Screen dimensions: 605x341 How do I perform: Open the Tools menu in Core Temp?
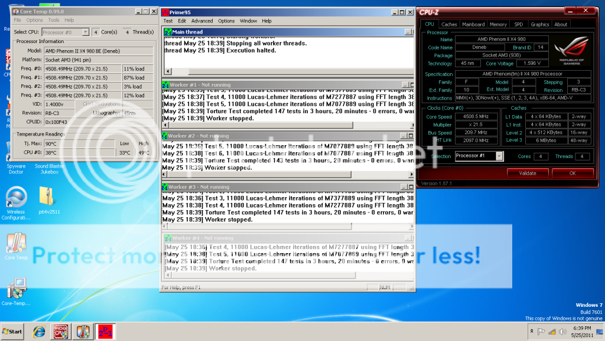click(54, 20)
